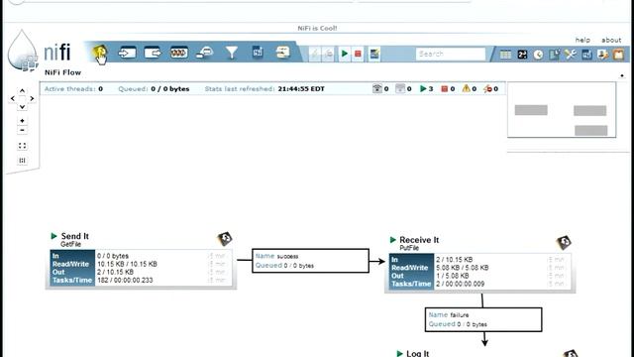Click the fit-to-screen navigation icon
Image resolution: width=634 pixels, height=357 pixels.
[x=22, y=146]
